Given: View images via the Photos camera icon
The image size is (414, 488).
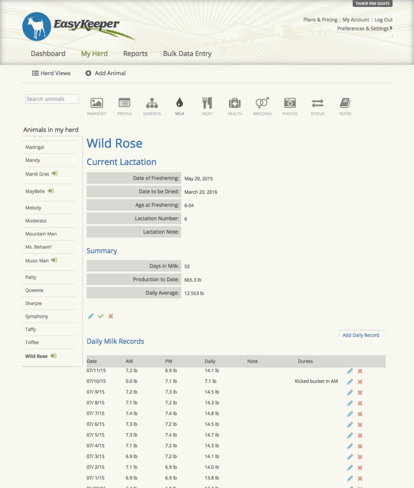Looking at the screenshot, I should [290, 102].
